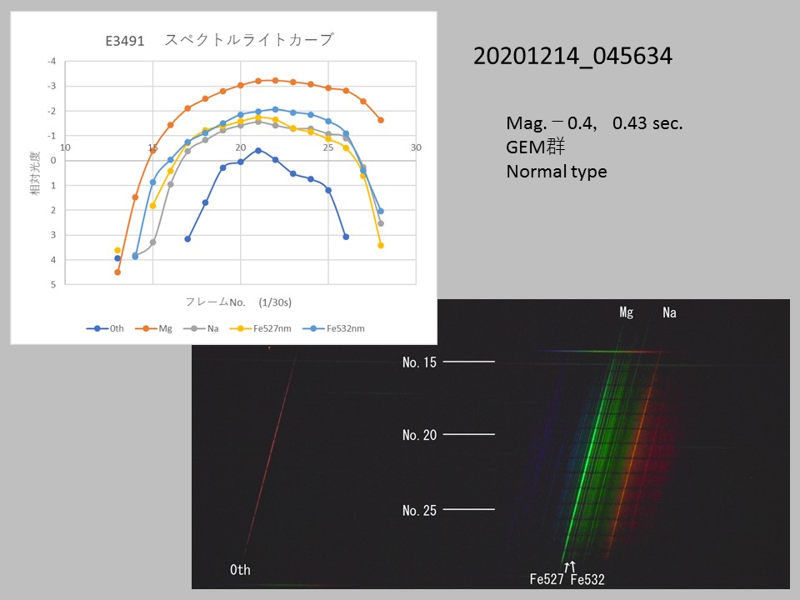Click the chart title E3491 スペクトルライトカーブ
Screen dimensions: 800x600
[224, 40]
